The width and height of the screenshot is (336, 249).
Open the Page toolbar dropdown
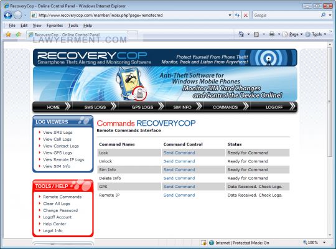pos(292,34)
